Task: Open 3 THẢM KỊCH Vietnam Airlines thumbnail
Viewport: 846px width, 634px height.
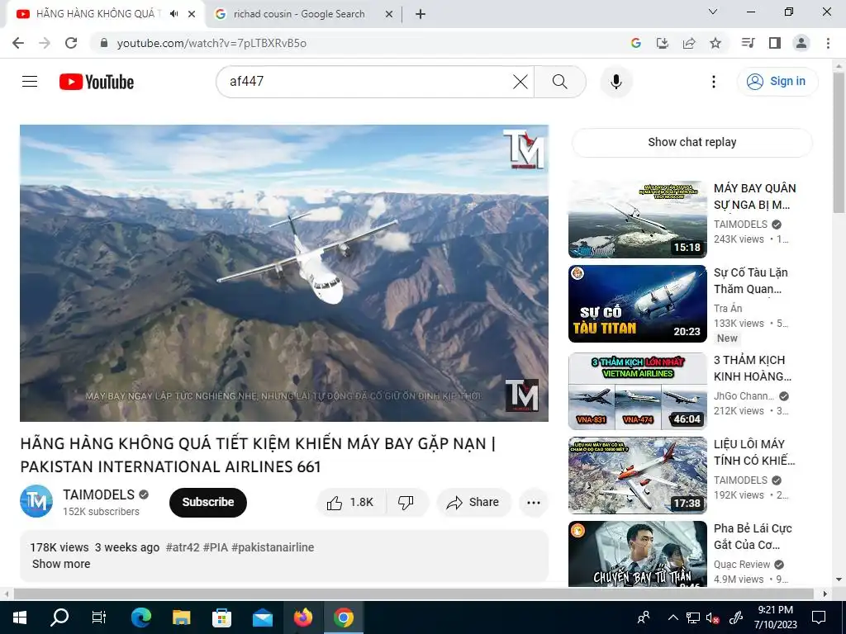Action: [638, 390]
